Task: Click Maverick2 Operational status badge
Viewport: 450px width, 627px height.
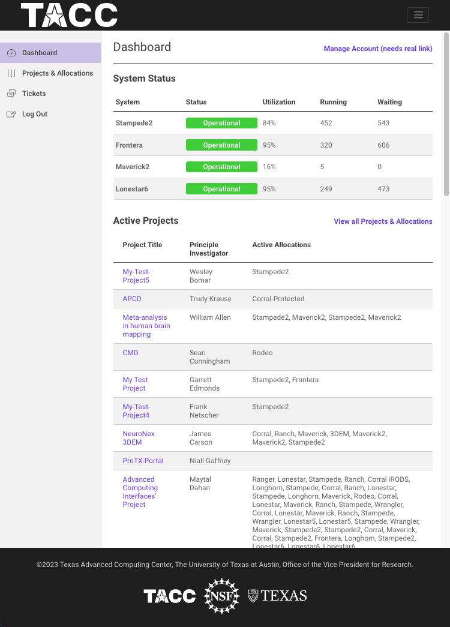Action: click(221, 167)
